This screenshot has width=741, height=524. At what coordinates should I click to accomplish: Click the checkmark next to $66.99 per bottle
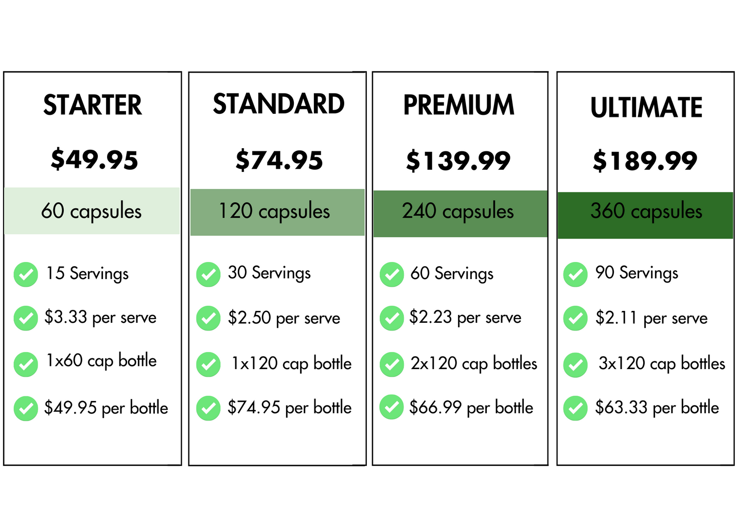pyautogui.click(x=392, y=407)
